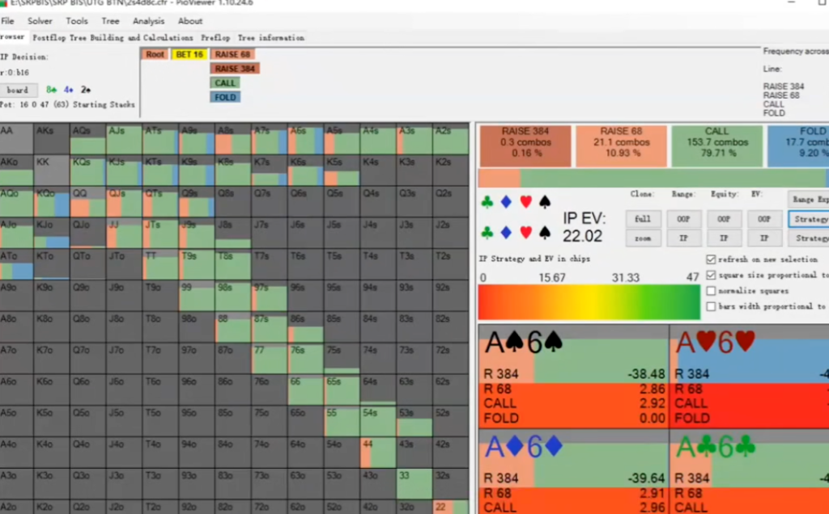Select the lower-row black spade suit filter

pos(545,233)
